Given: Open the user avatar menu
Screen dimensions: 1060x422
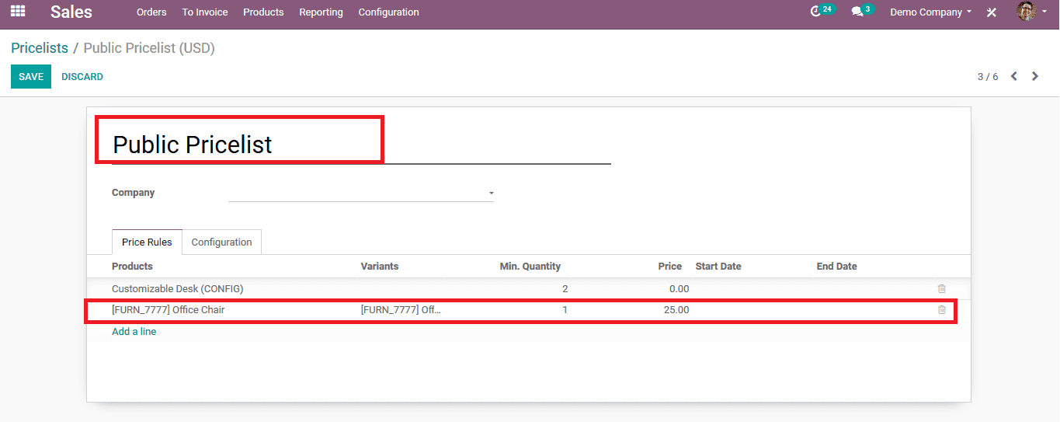Looking at the screenshot, I should (x=1031, y=12).
